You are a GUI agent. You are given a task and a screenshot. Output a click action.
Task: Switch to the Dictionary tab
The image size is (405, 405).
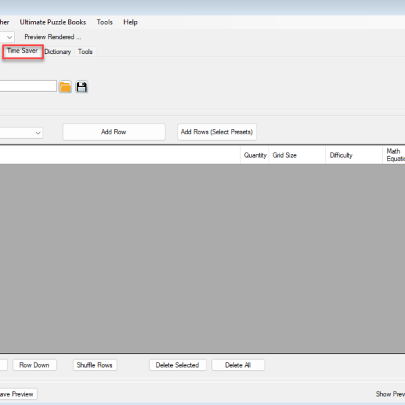coord(58,52)
